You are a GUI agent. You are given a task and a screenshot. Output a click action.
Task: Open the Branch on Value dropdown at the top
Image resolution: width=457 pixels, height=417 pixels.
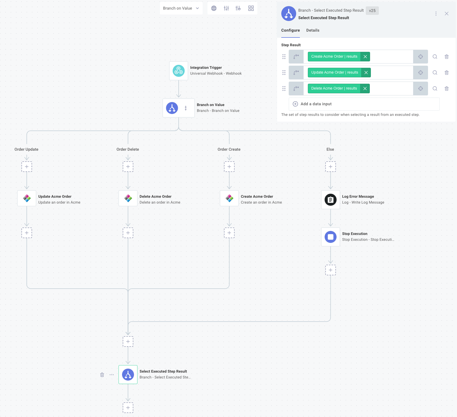click(x=181, y=8)
